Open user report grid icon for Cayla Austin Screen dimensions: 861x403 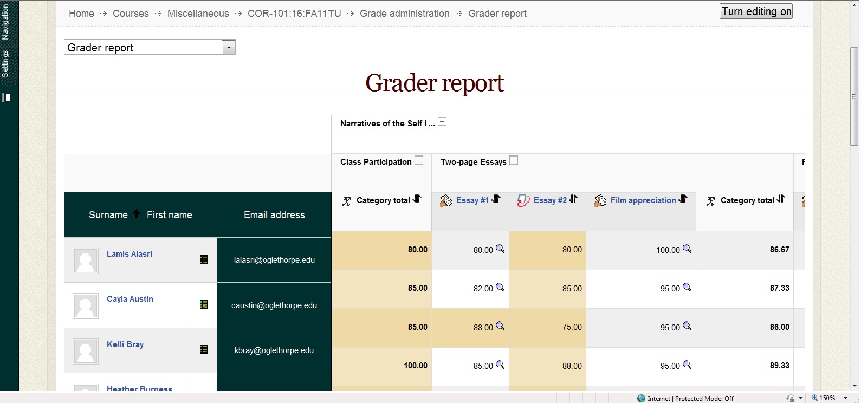tap(204, 304)
